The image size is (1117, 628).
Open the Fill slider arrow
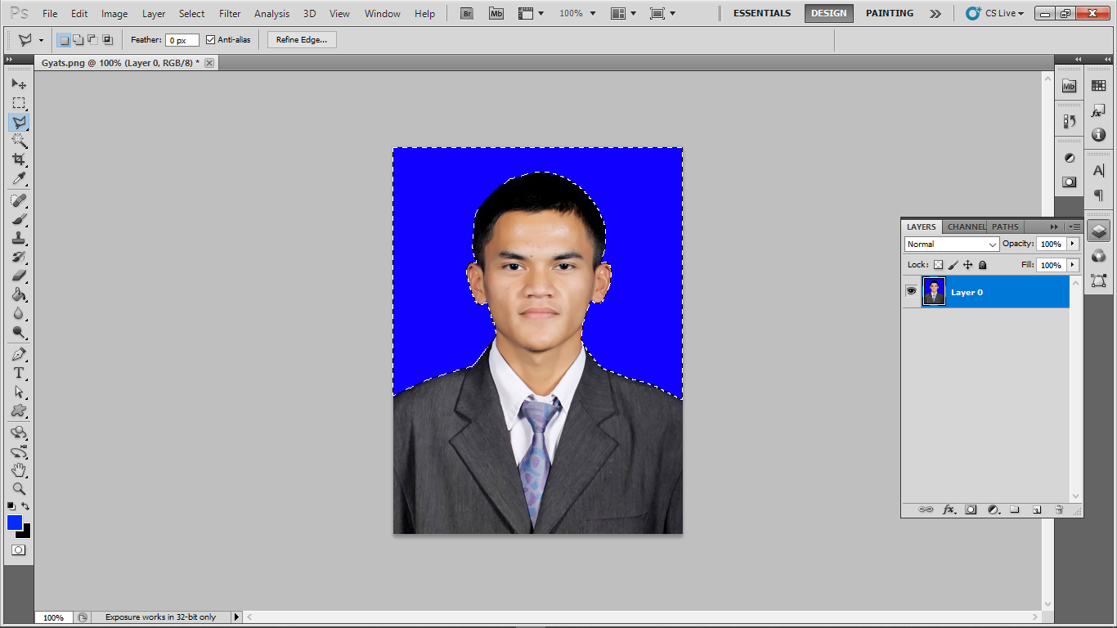click(x=1073, y=265)
